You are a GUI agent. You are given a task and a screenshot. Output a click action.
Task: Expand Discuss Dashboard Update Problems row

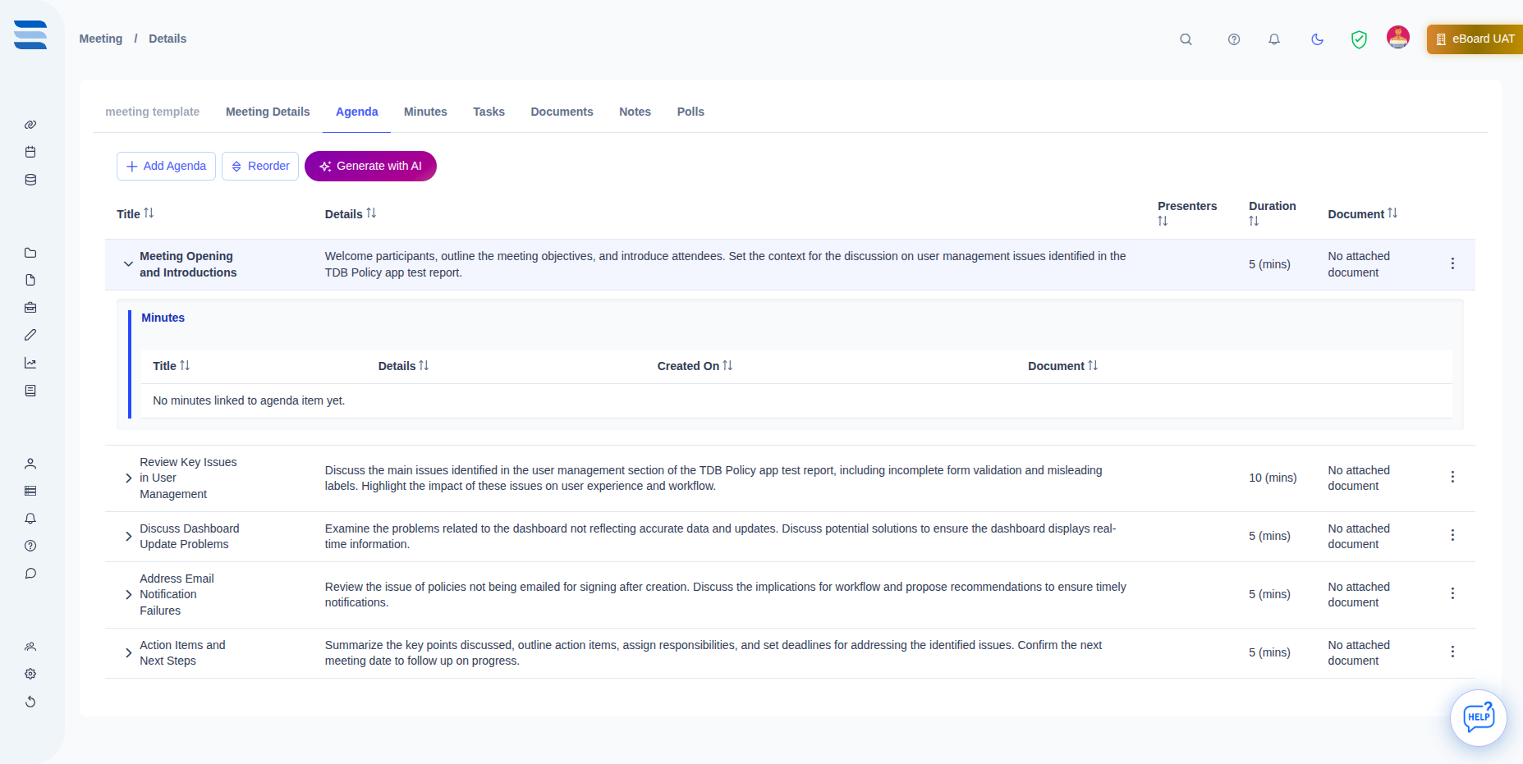tap(128, 536)
